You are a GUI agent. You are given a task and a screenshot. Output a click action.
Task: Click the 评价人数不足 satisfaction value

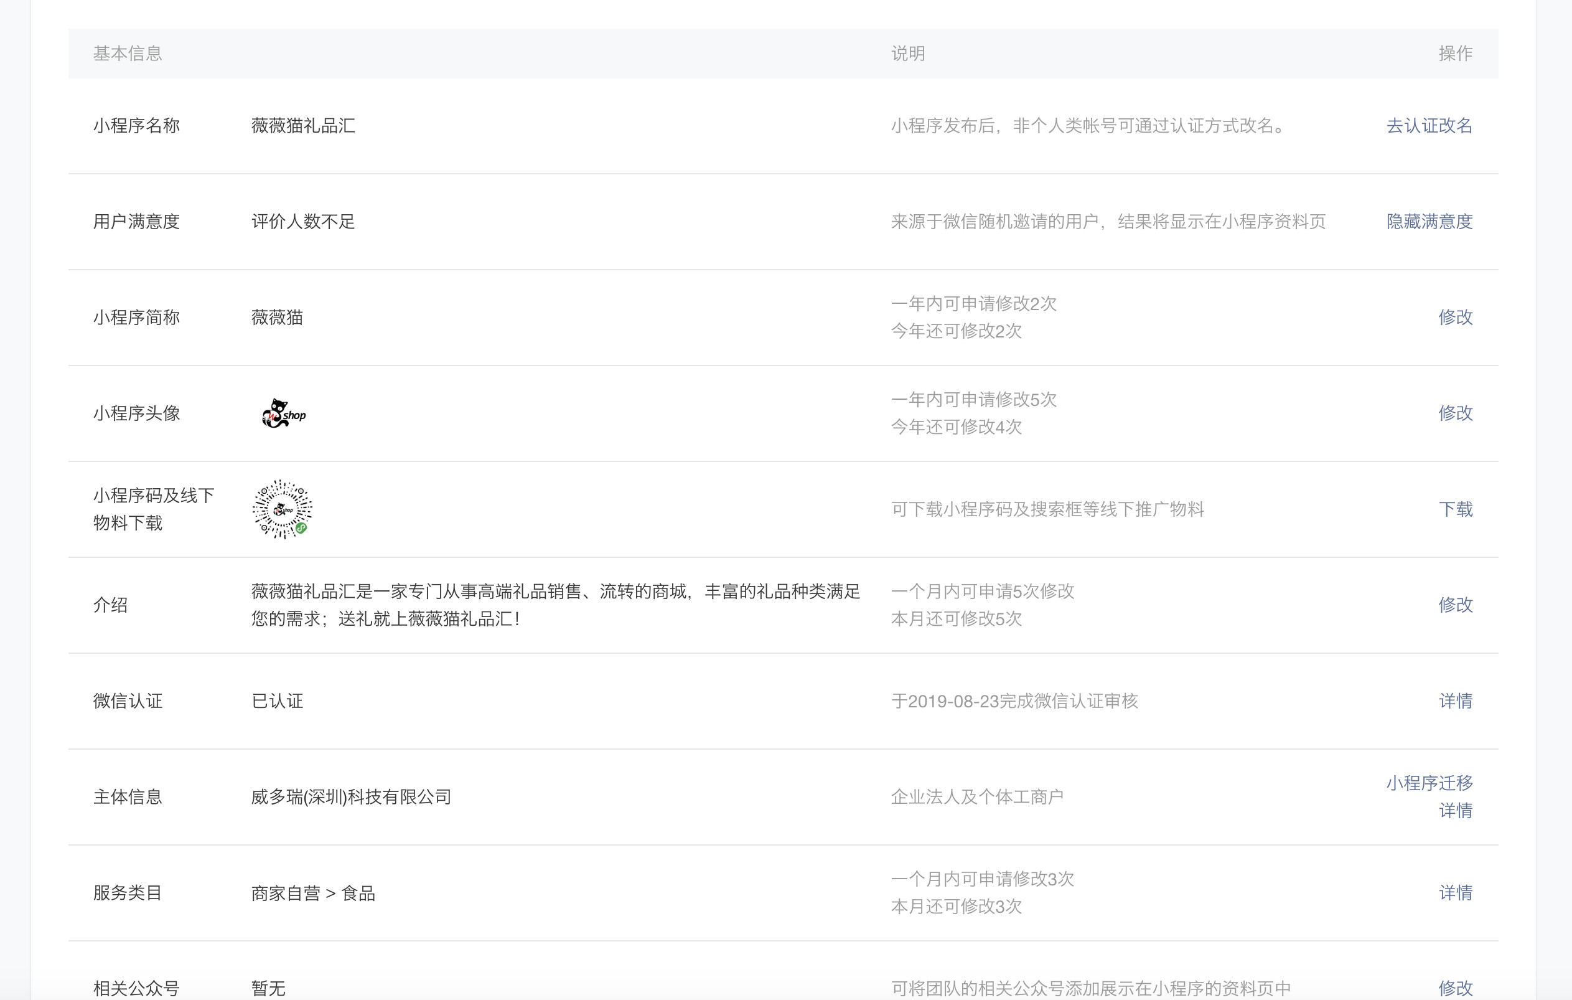point(303,222)
